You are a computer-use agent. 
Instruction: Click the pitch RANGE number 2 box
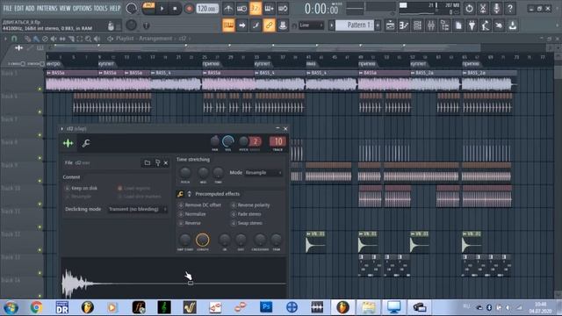[x=255, y=141]
